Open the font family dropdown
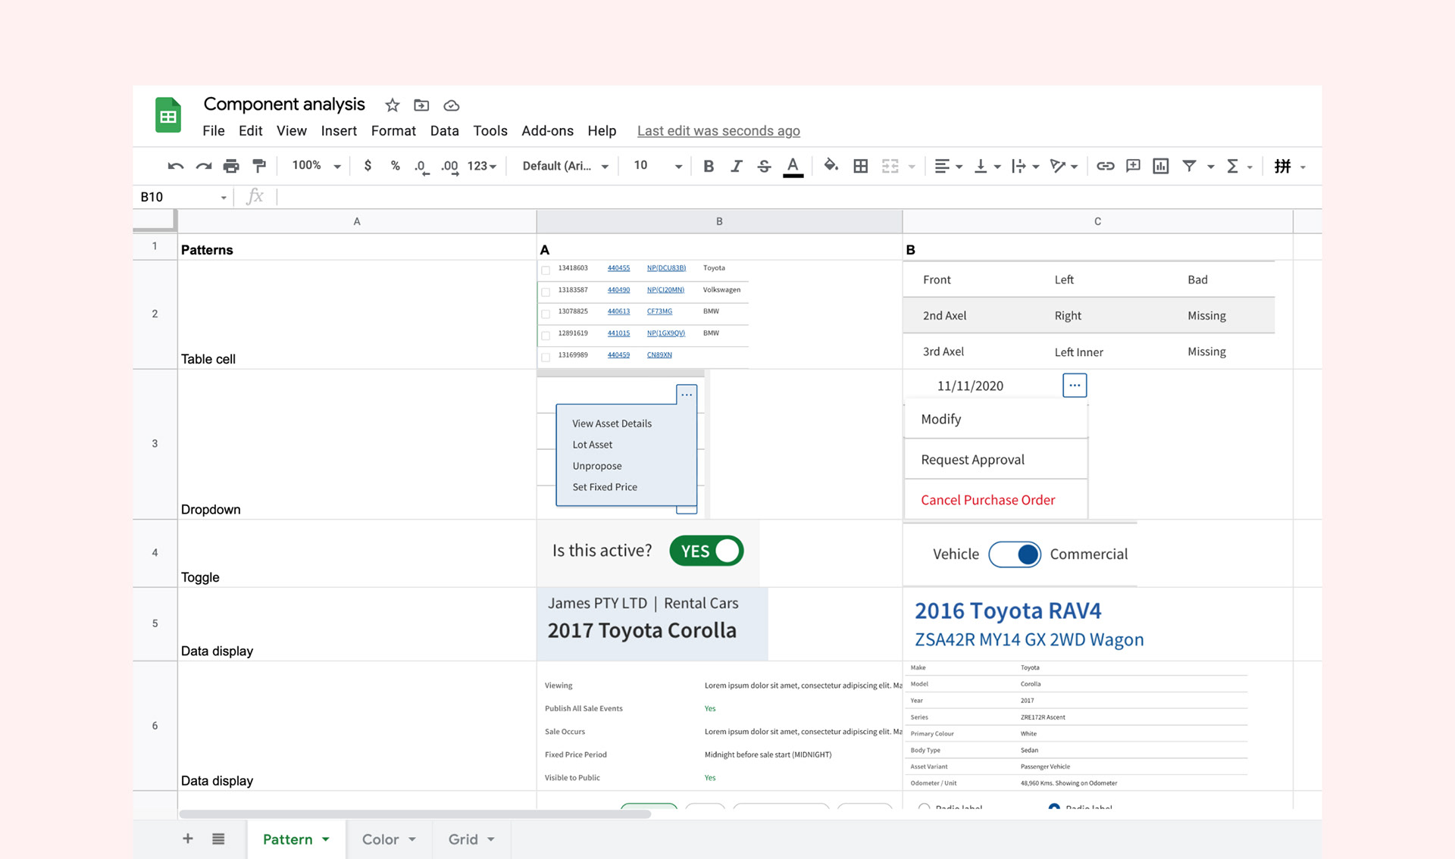This screenshot has height=859, width=1455. click(565, 166)
